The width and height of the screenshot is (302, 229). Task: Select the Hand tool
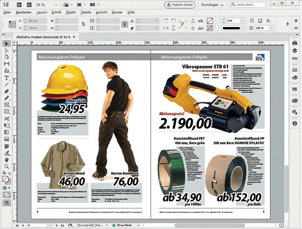coord(7,160)
